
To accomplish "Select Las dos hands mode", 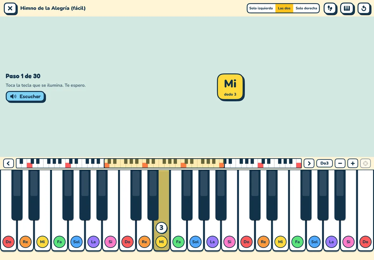I will (284, 8).
